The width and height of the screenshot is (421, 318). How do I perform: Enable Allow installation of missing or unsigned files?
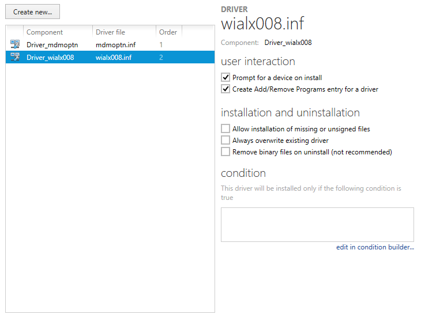pos(225,129)
